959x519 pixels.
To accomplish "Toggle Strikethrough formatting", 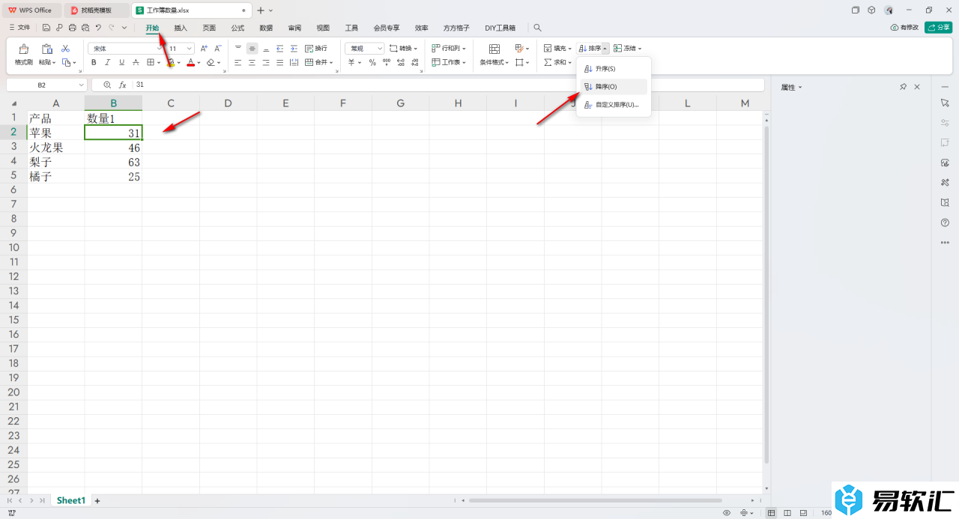I will pos(136,62).
